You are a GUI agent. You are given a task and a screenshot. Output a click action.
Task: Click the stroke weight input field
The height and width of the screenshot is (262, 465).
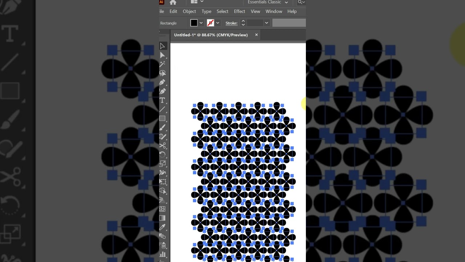(x=255, y=23)
